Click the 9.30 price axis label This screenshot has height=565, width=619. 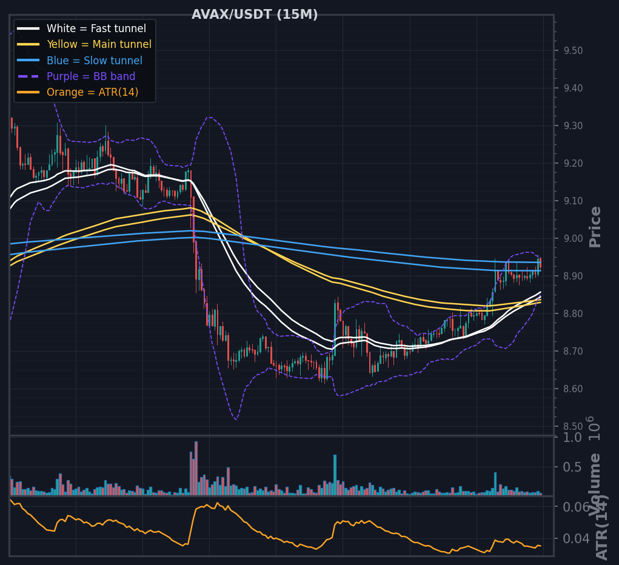(x=573, y=125)
